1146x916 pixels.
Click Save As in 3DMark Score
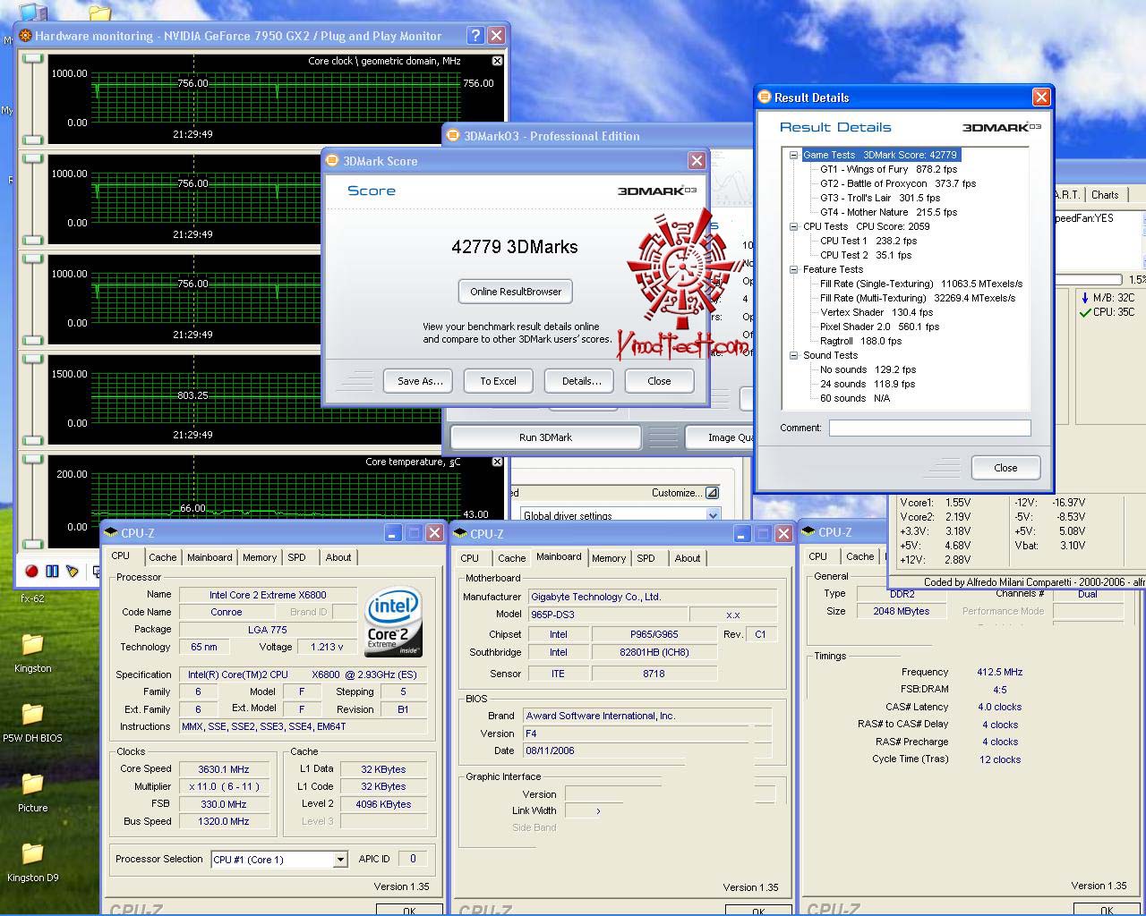(420, 381)
